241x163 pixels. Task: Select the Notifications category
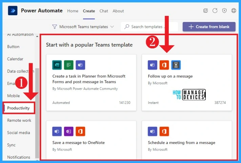pyautogui.click(x=19, y=157)
